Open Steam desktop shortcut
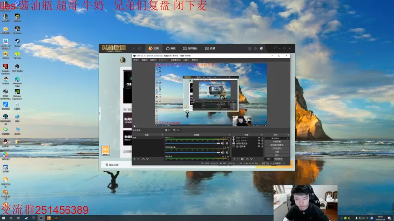The image size is (394, 221). point(17,43)
